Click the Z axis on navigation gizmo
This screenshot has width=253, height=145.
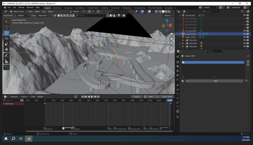point(167,21)
